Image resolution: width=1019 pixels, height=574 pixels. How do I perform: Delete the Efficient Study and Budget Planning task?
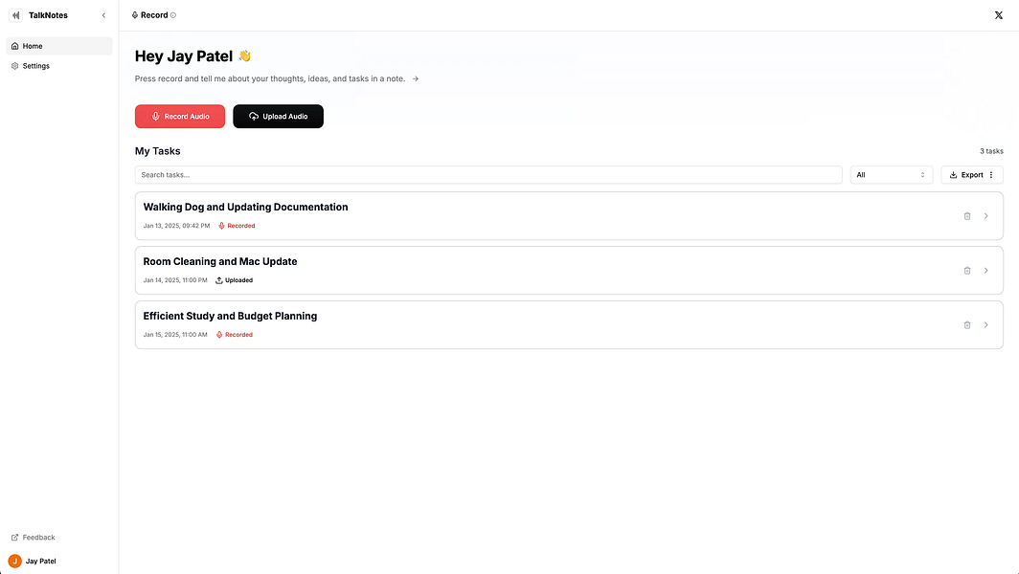click(x=967, y=324)
